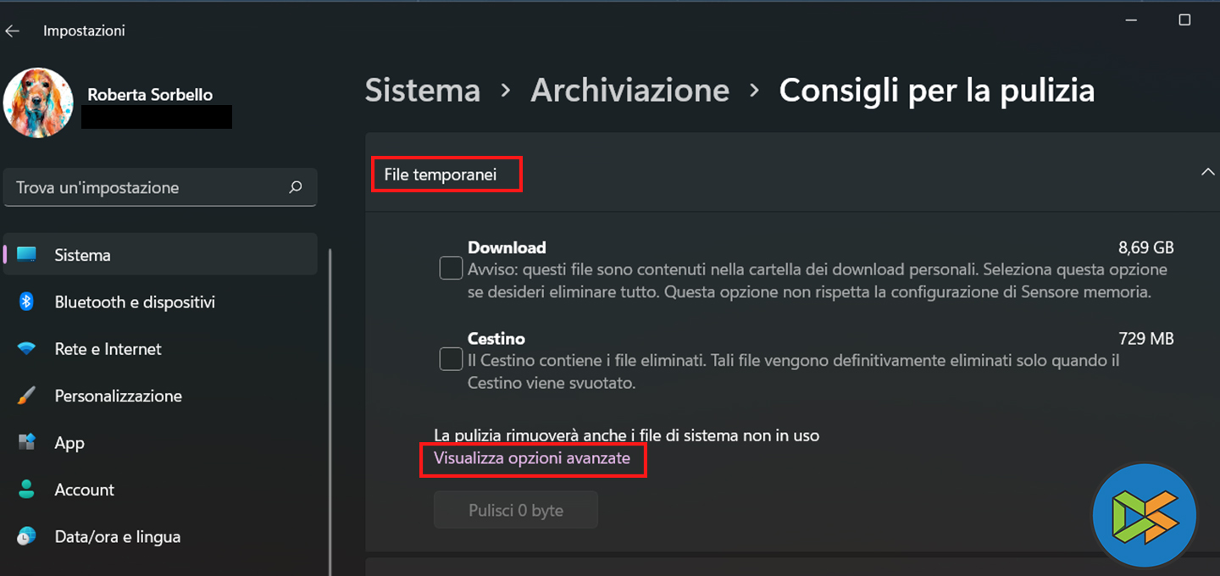1220x576 pixels.
Task: Click the Personalizzazione paintbrush icon
Action: point(27,396)
